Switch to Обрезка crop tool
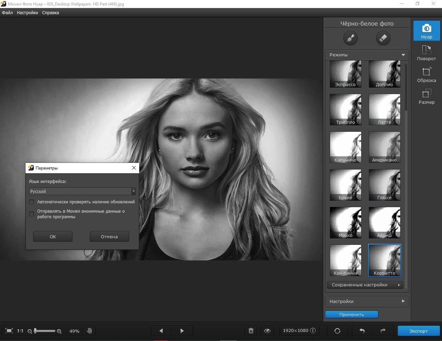442x341 pixels. point(426,75)
